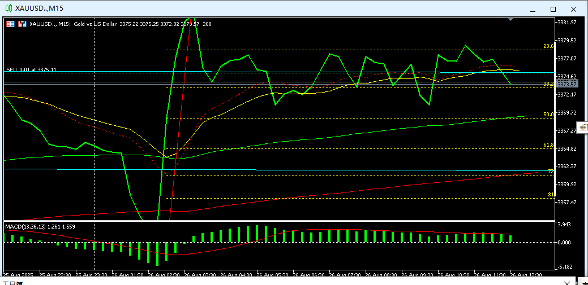Click time axis label 26 Aug 12:30

tap(527, 275)
